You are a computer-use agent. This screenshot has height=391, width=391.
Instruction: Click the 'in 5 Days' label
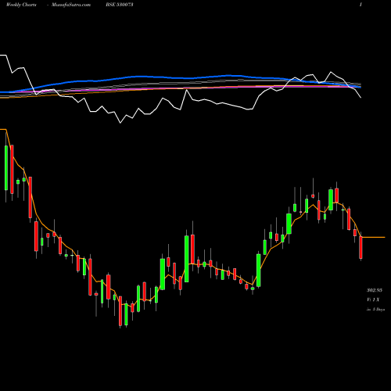point(375,310)
